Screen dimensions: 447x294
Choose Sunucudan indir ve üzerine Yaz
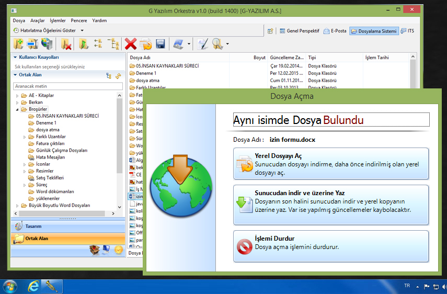tap(330, 201)
